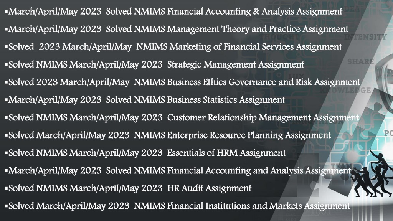Choose Strategic Management Assignment line
This screenshot has width=393, height=221.
[154, 64]
